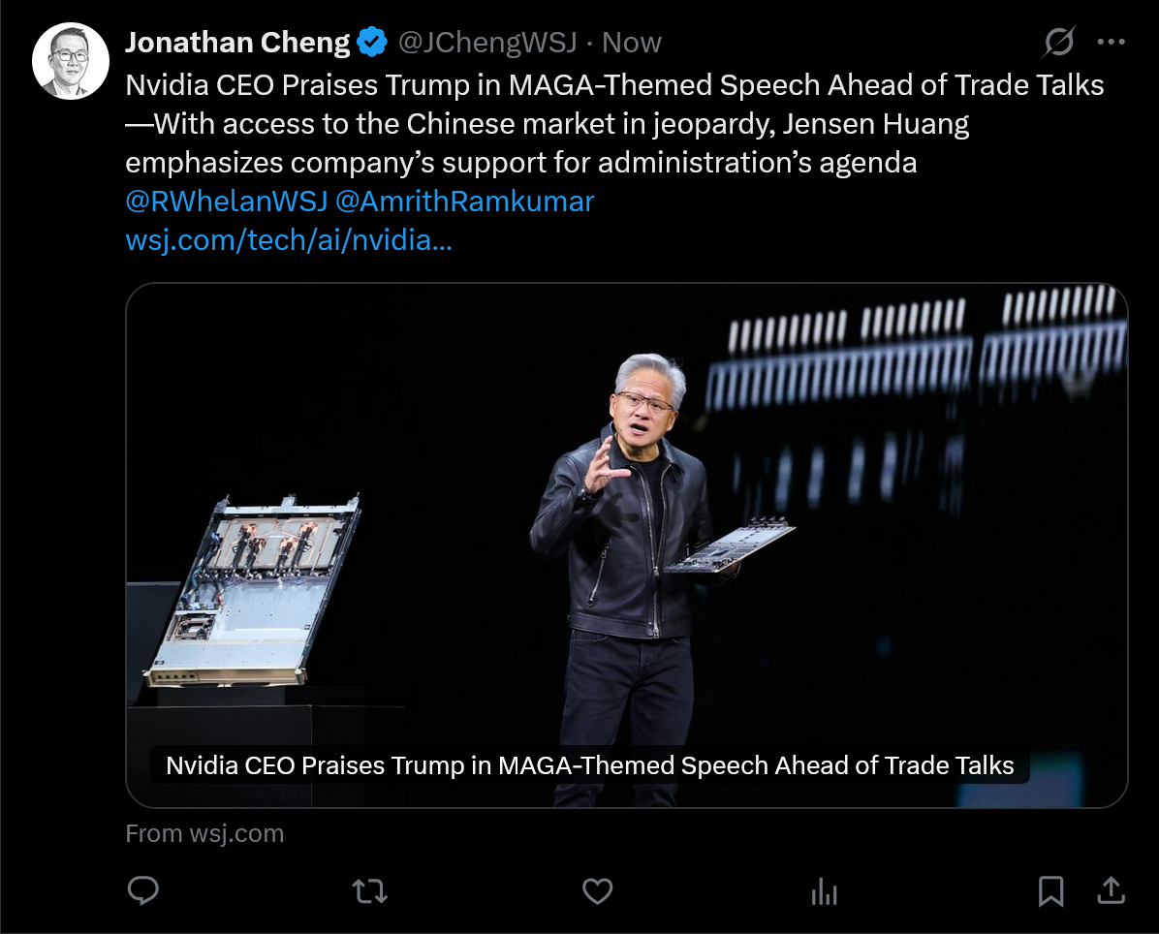Click the Grok slashed-circle icon

(x=1058, y=42)
